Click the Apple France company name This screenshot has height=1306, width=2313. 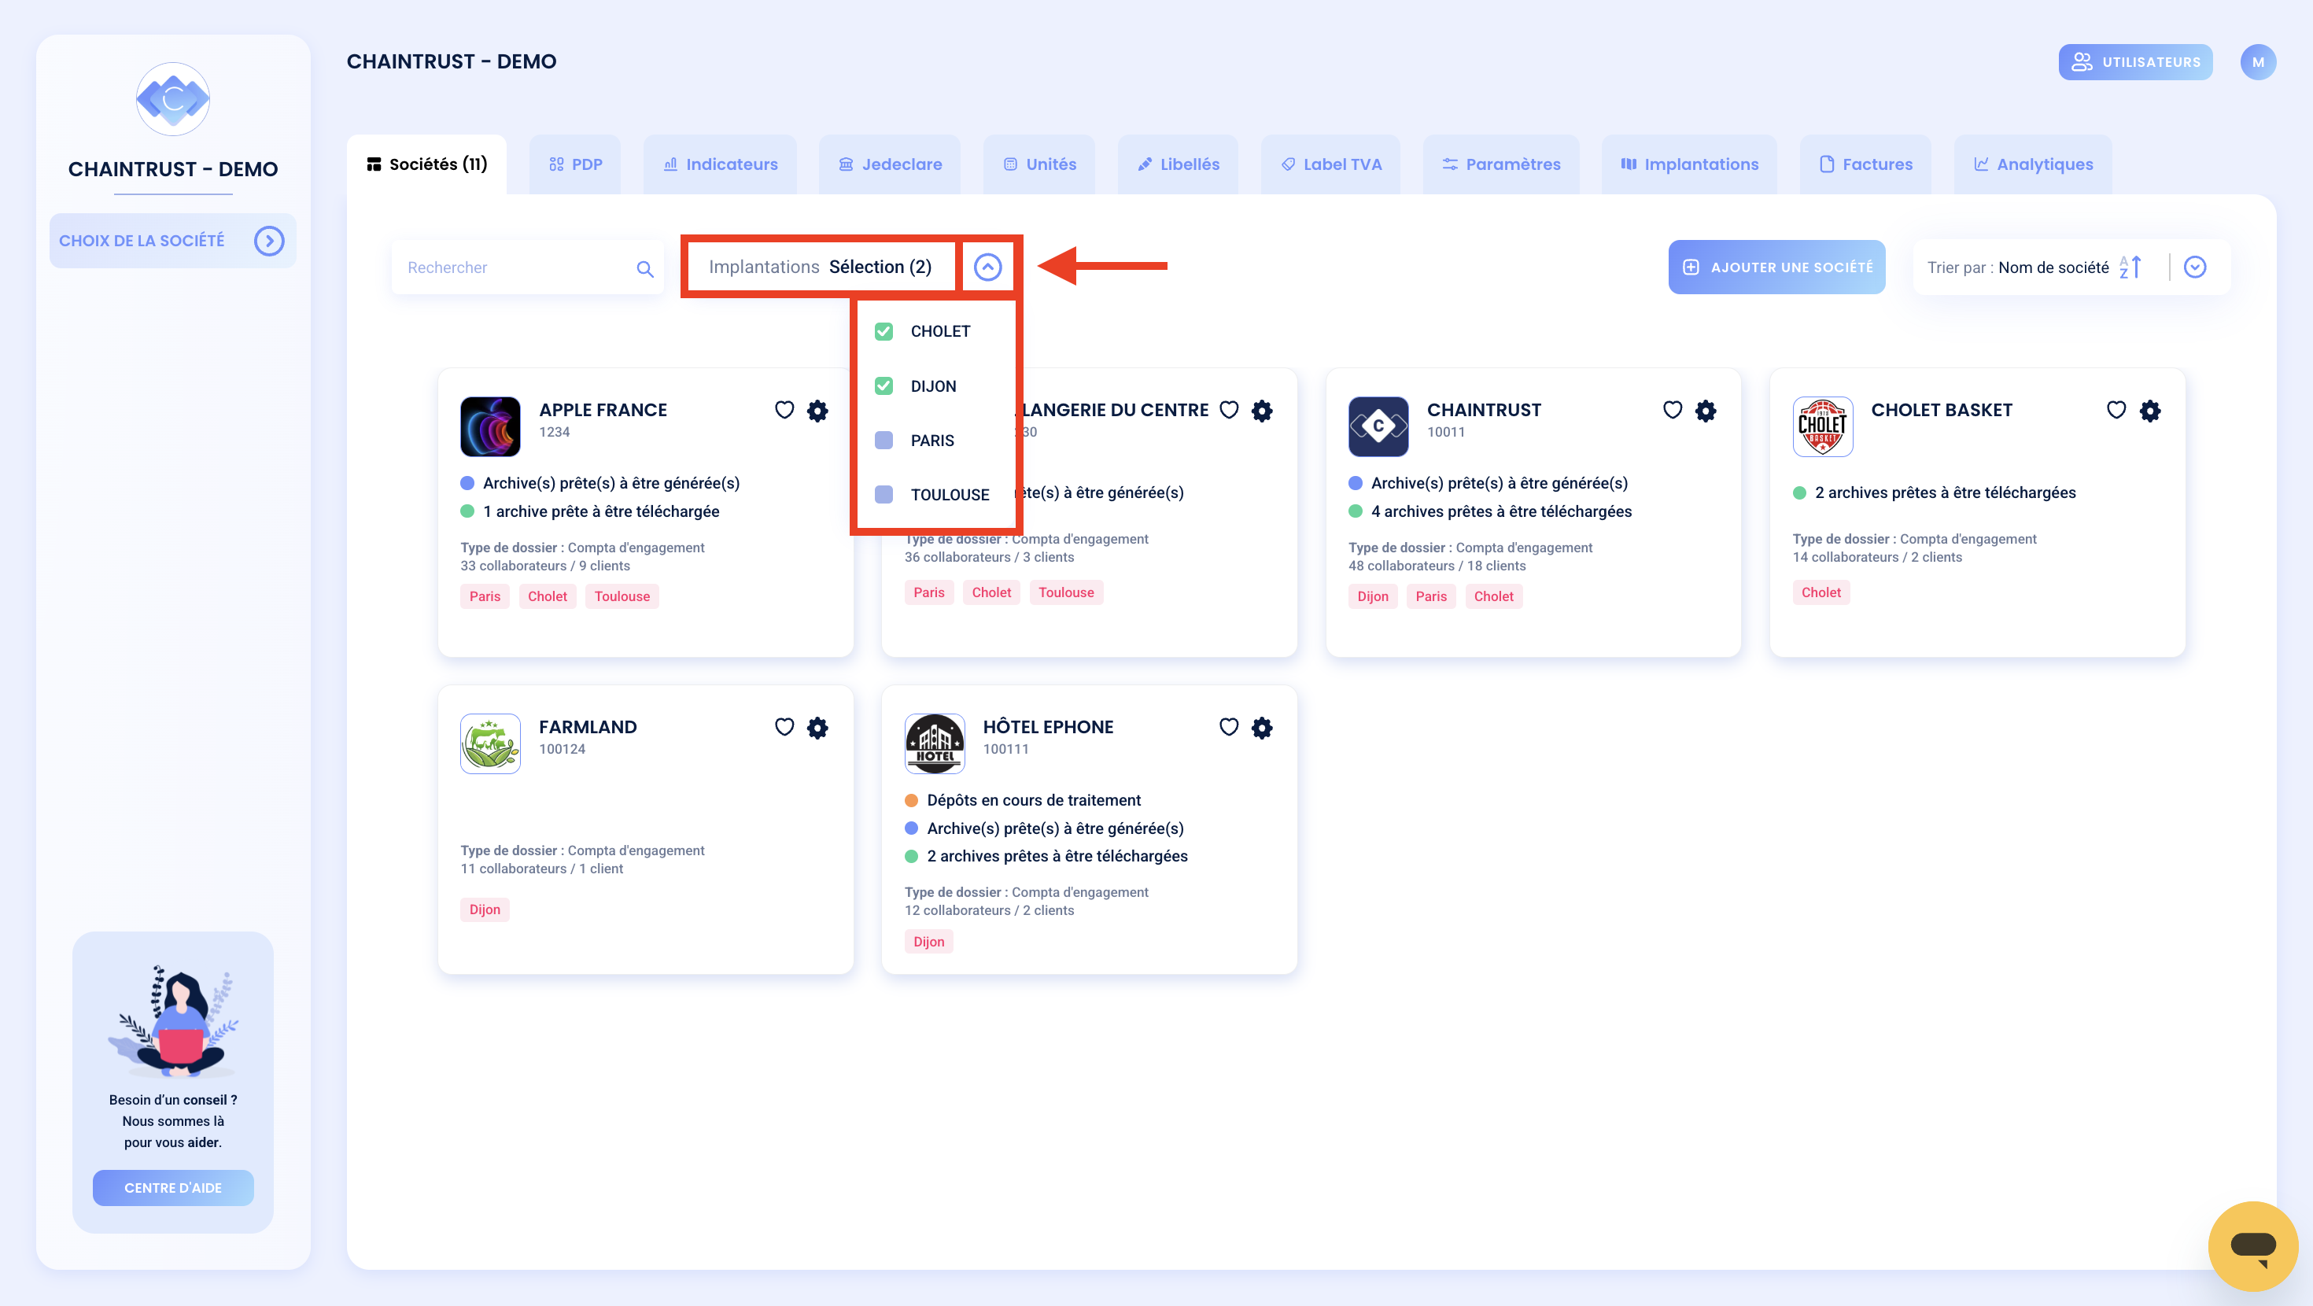point(603,410)
